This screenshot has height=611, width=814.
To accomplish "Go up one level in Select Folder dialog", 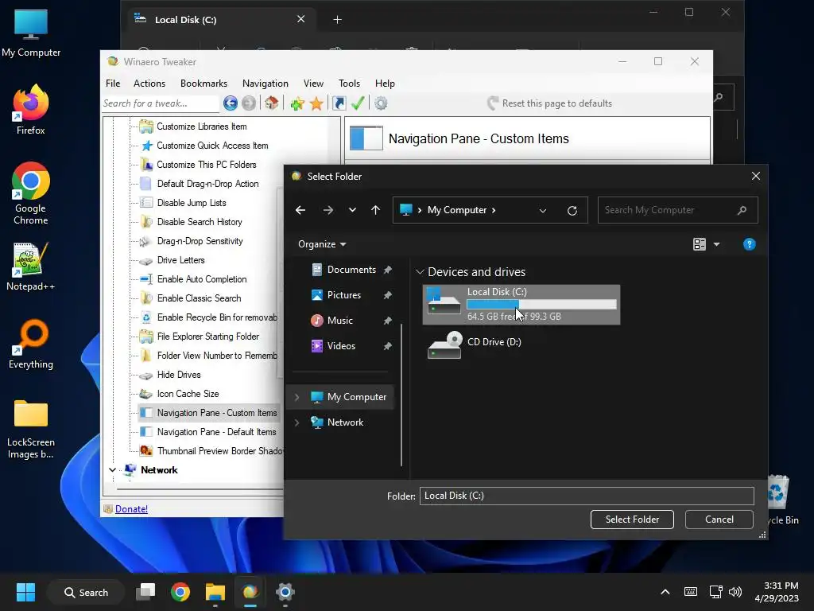I will (375, 210).
